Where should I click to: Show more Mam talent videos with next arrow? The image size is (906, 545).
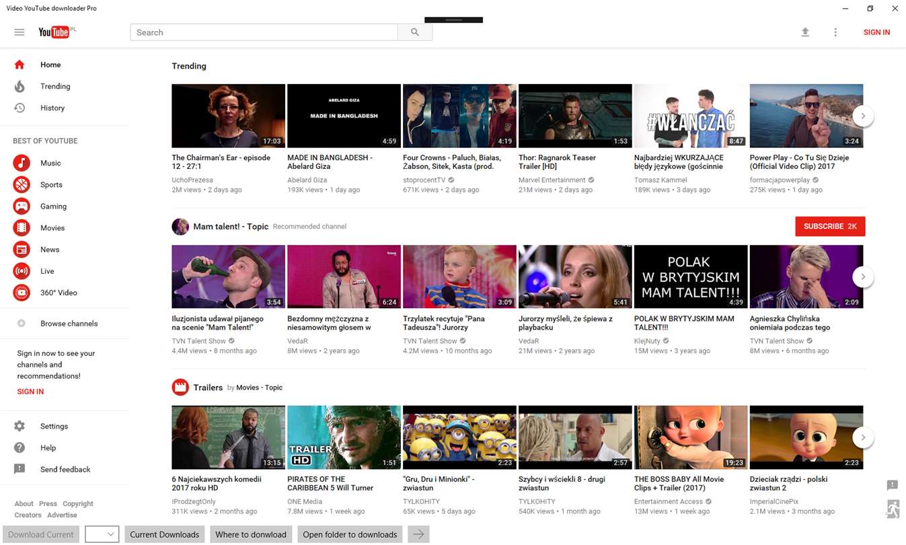[x=863, y=277]
